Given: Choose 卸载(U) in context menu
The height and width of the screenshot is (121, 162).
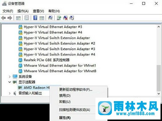Looking at the screenshot, I should [x=65, y=102].
